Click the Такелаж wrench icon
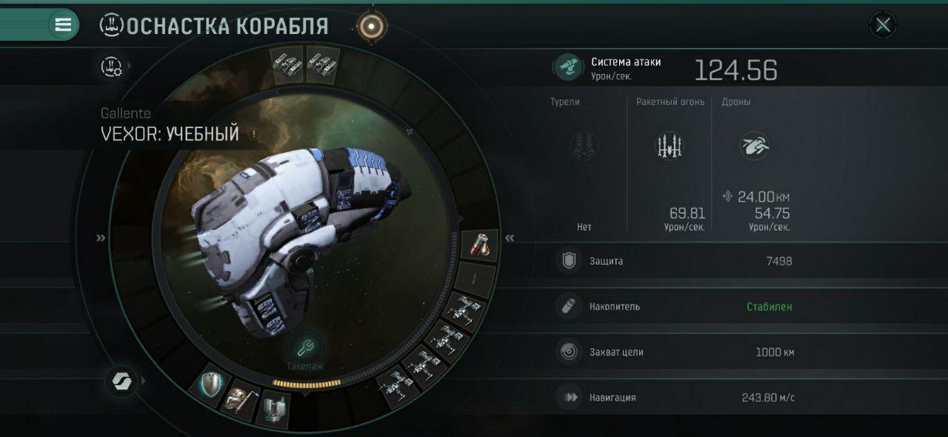Viewport: 948px width, 437px height. 304,346
